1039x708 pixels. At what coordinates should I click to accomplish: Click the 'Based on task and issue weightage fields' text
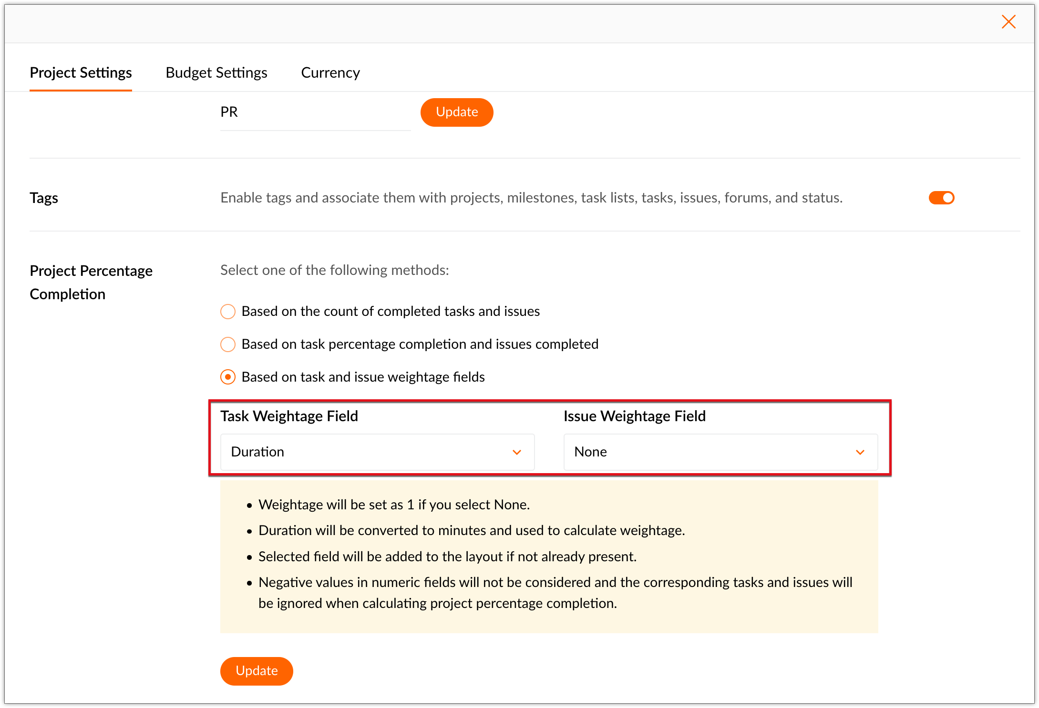pos(363,377)
